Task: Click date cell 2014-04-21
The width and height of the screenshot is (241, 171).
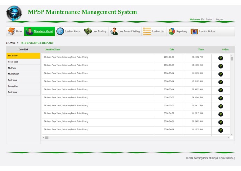Action: (169, 121)
